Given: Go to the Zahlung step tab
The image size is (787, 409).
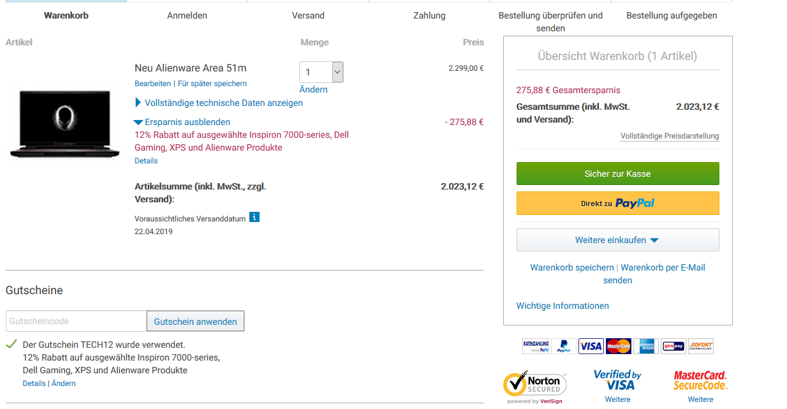Looking at the screenshot, I should point(429,15).
